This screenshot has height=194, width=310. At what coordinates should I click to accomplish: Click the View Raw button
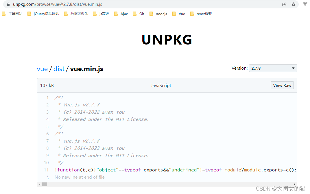point(282,85)
